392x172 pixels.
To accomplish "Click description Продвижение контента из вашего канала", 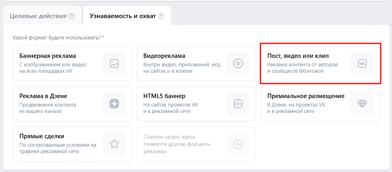I will pos(47,108).
